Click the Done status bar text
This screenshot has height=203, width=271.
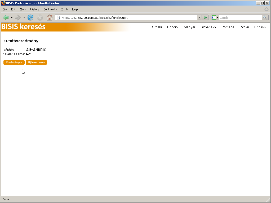pyautogui.click(x=6, y=199)
